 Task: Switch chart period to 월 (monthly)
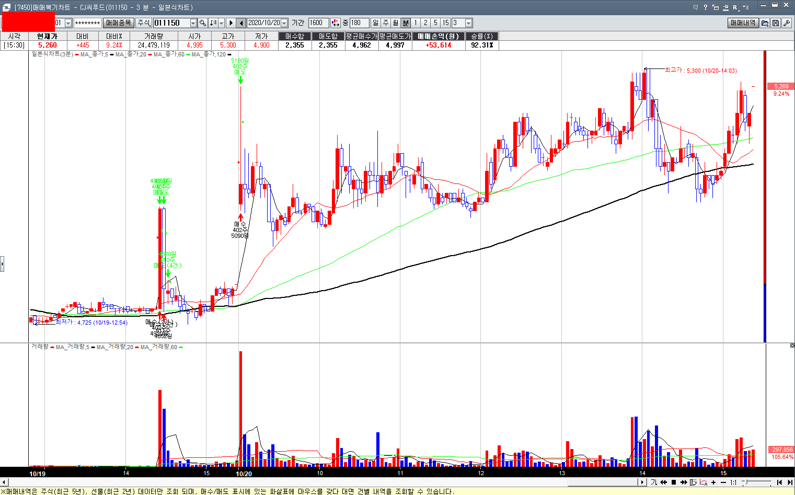396,23
